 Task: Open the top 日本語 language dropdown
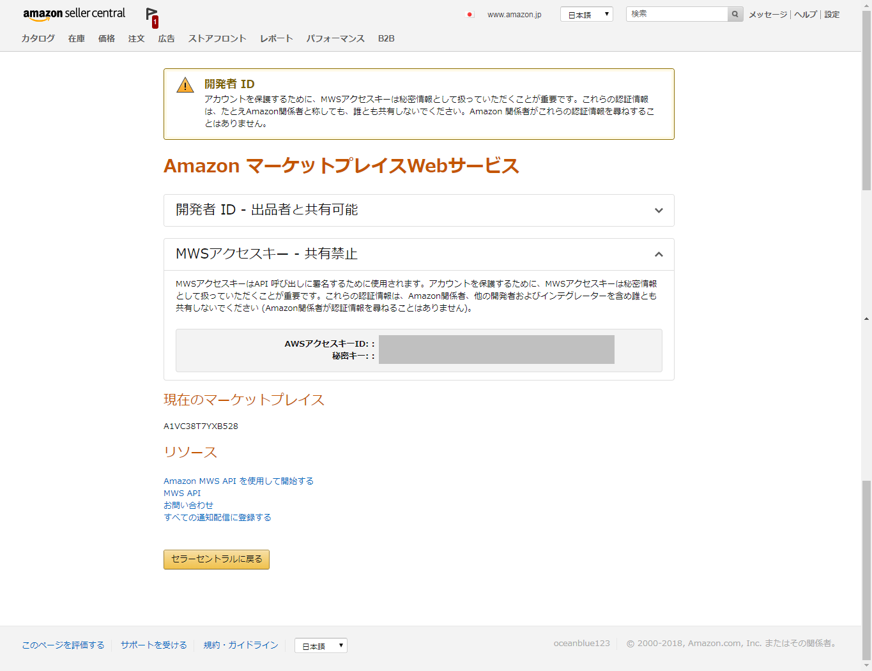586,14
